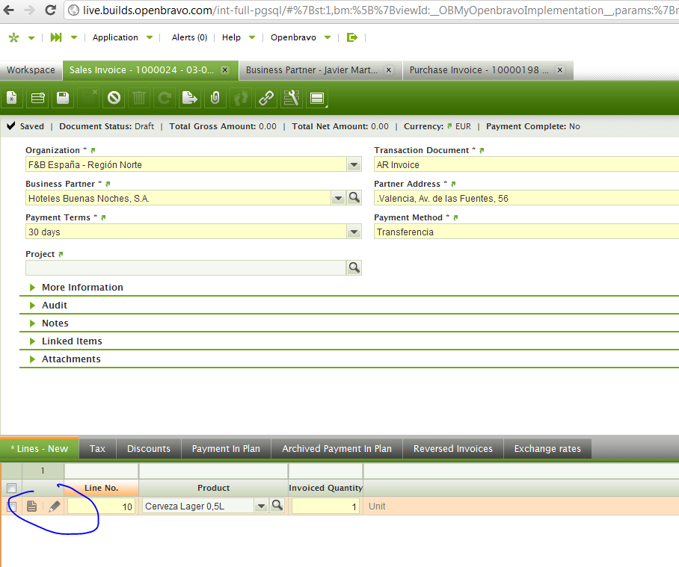Switch to the Payment In Plan tab

tap(226, 449)
